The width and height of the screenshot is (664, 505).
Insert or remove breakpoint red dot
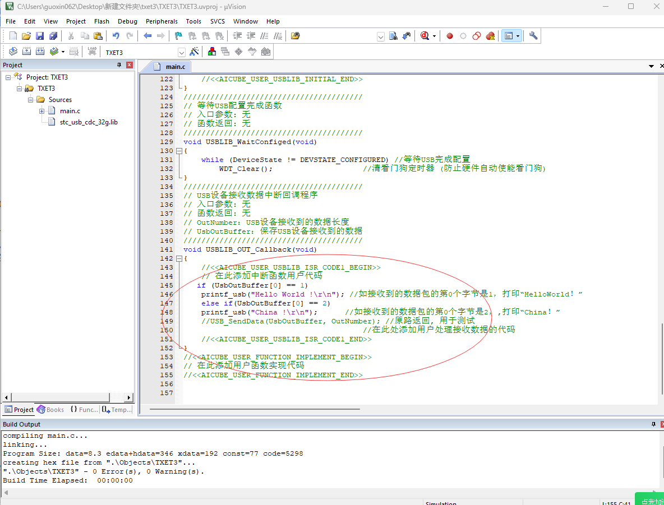tap(450, 36)
